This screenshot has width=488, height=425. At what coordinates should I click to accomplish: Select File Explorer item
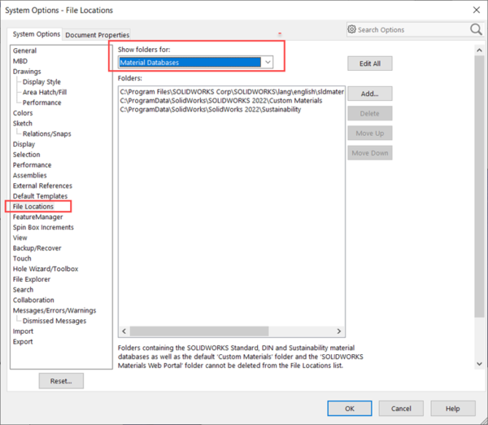pos(32,279)
